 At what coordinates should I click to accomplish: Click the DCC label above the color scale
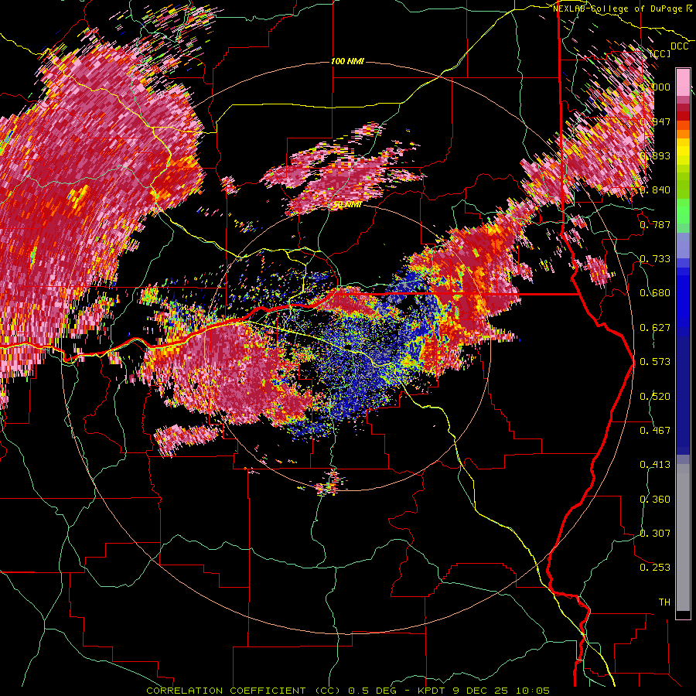679,46
